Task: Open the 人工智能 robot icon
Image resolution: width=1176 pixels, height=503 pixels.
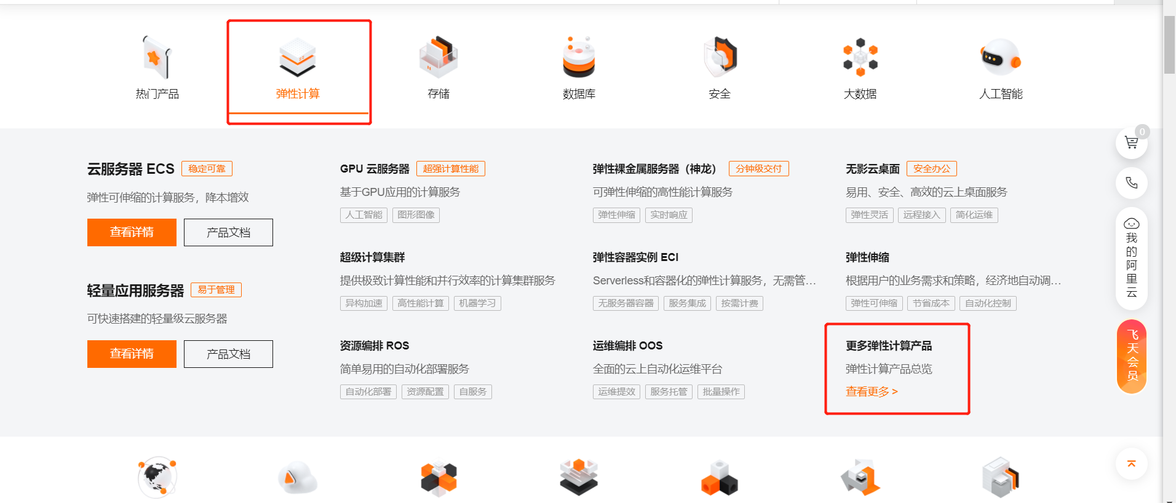Action: (x=1001, y=57)
